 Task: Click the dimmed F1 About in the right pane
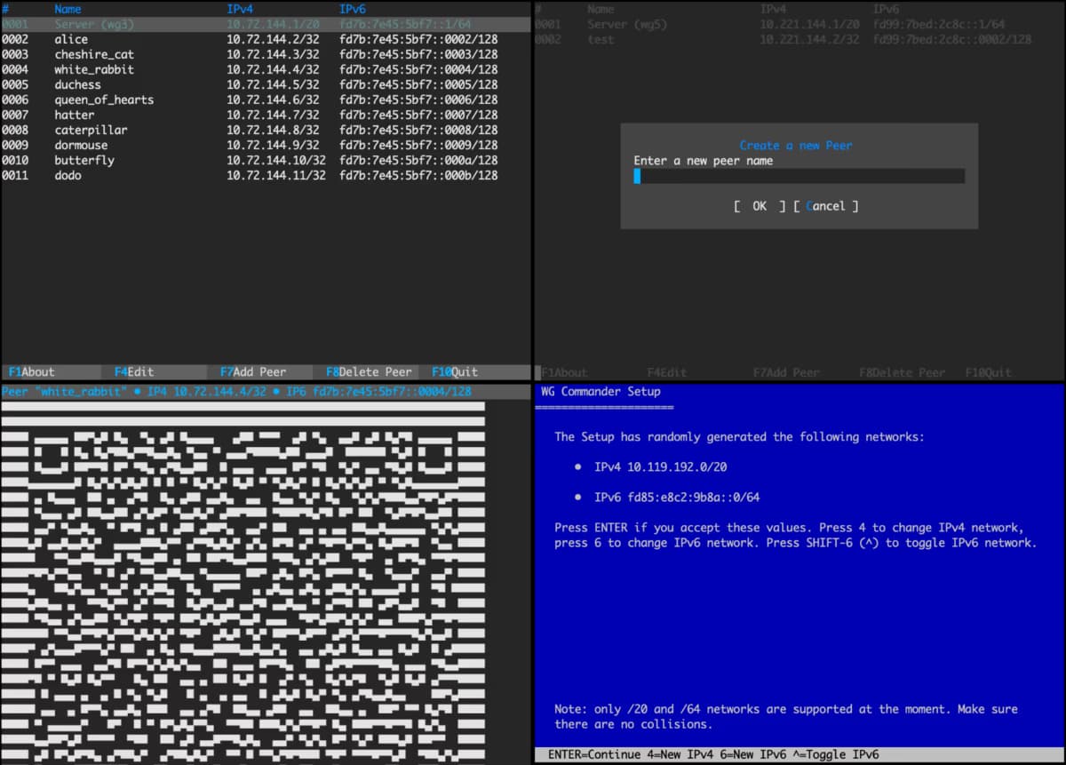pyautogui.click(x=564, y=372)
